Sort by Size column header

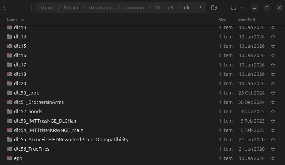222,20
